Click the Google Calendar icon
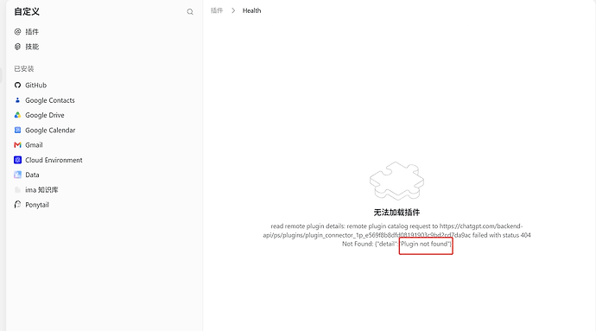Image resolution: width=596 pixels, height=331 pixels. click(17, 130)
